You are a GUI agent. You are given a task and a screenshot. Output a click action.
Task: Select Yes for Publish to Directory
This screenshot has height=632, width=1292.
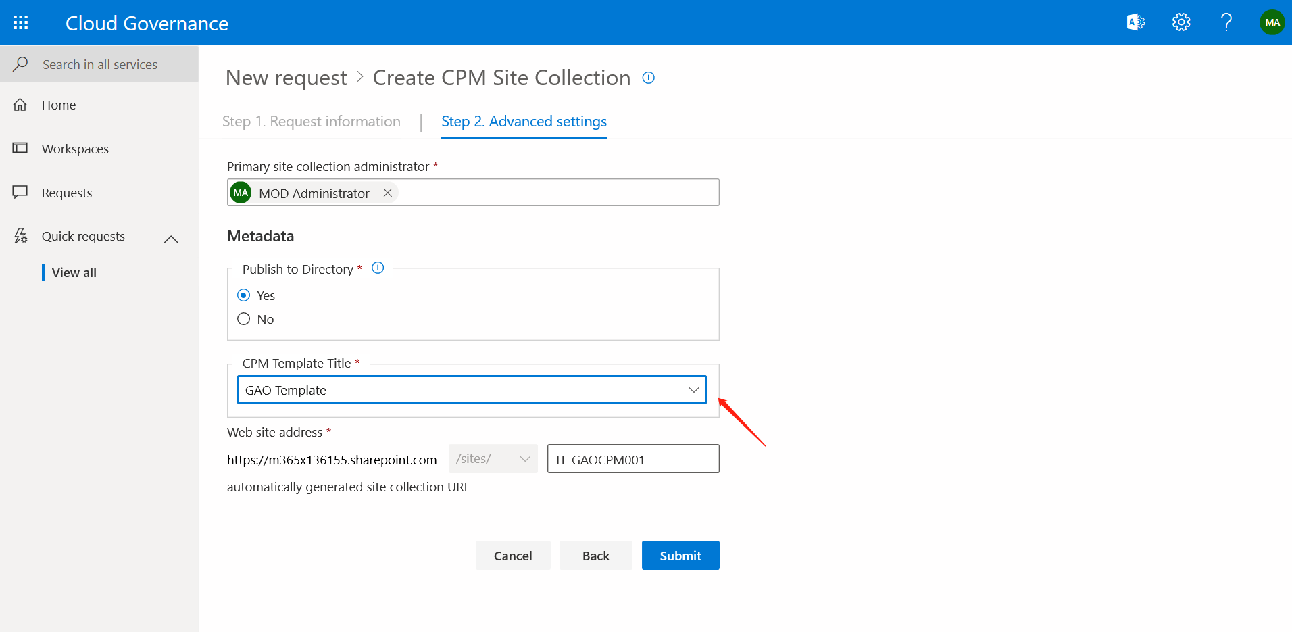tap(243, 295)
